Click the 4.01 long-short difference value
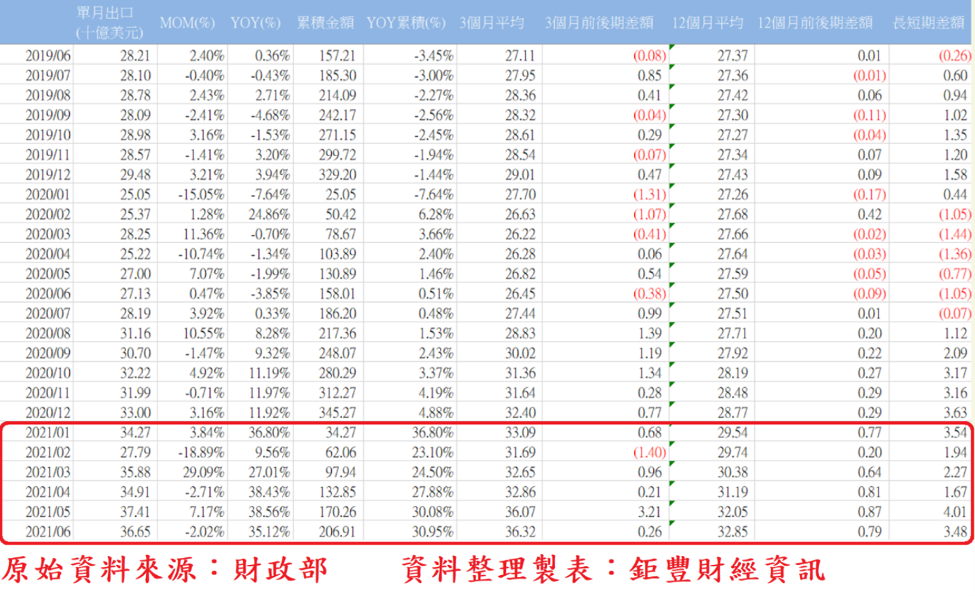Viewport: 975px width, 596px height. 955,512
